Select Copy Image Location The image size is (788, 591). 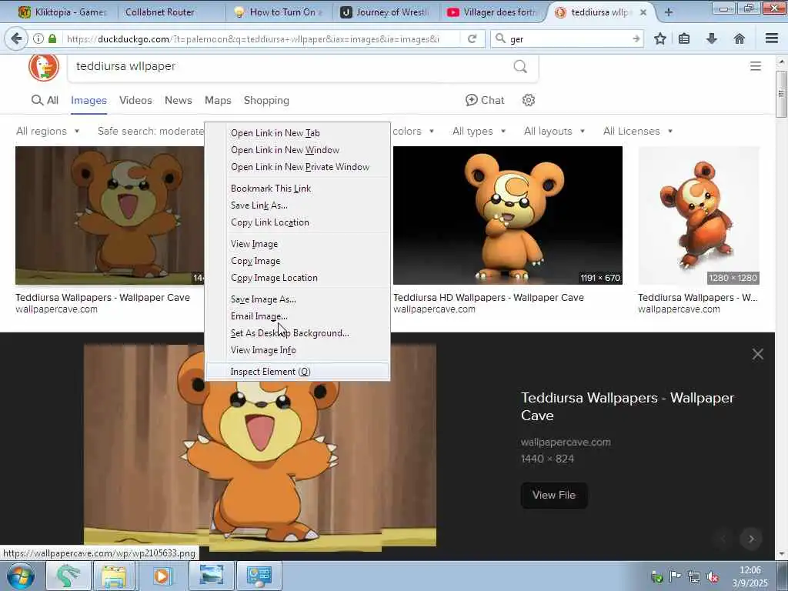[298, 278]
